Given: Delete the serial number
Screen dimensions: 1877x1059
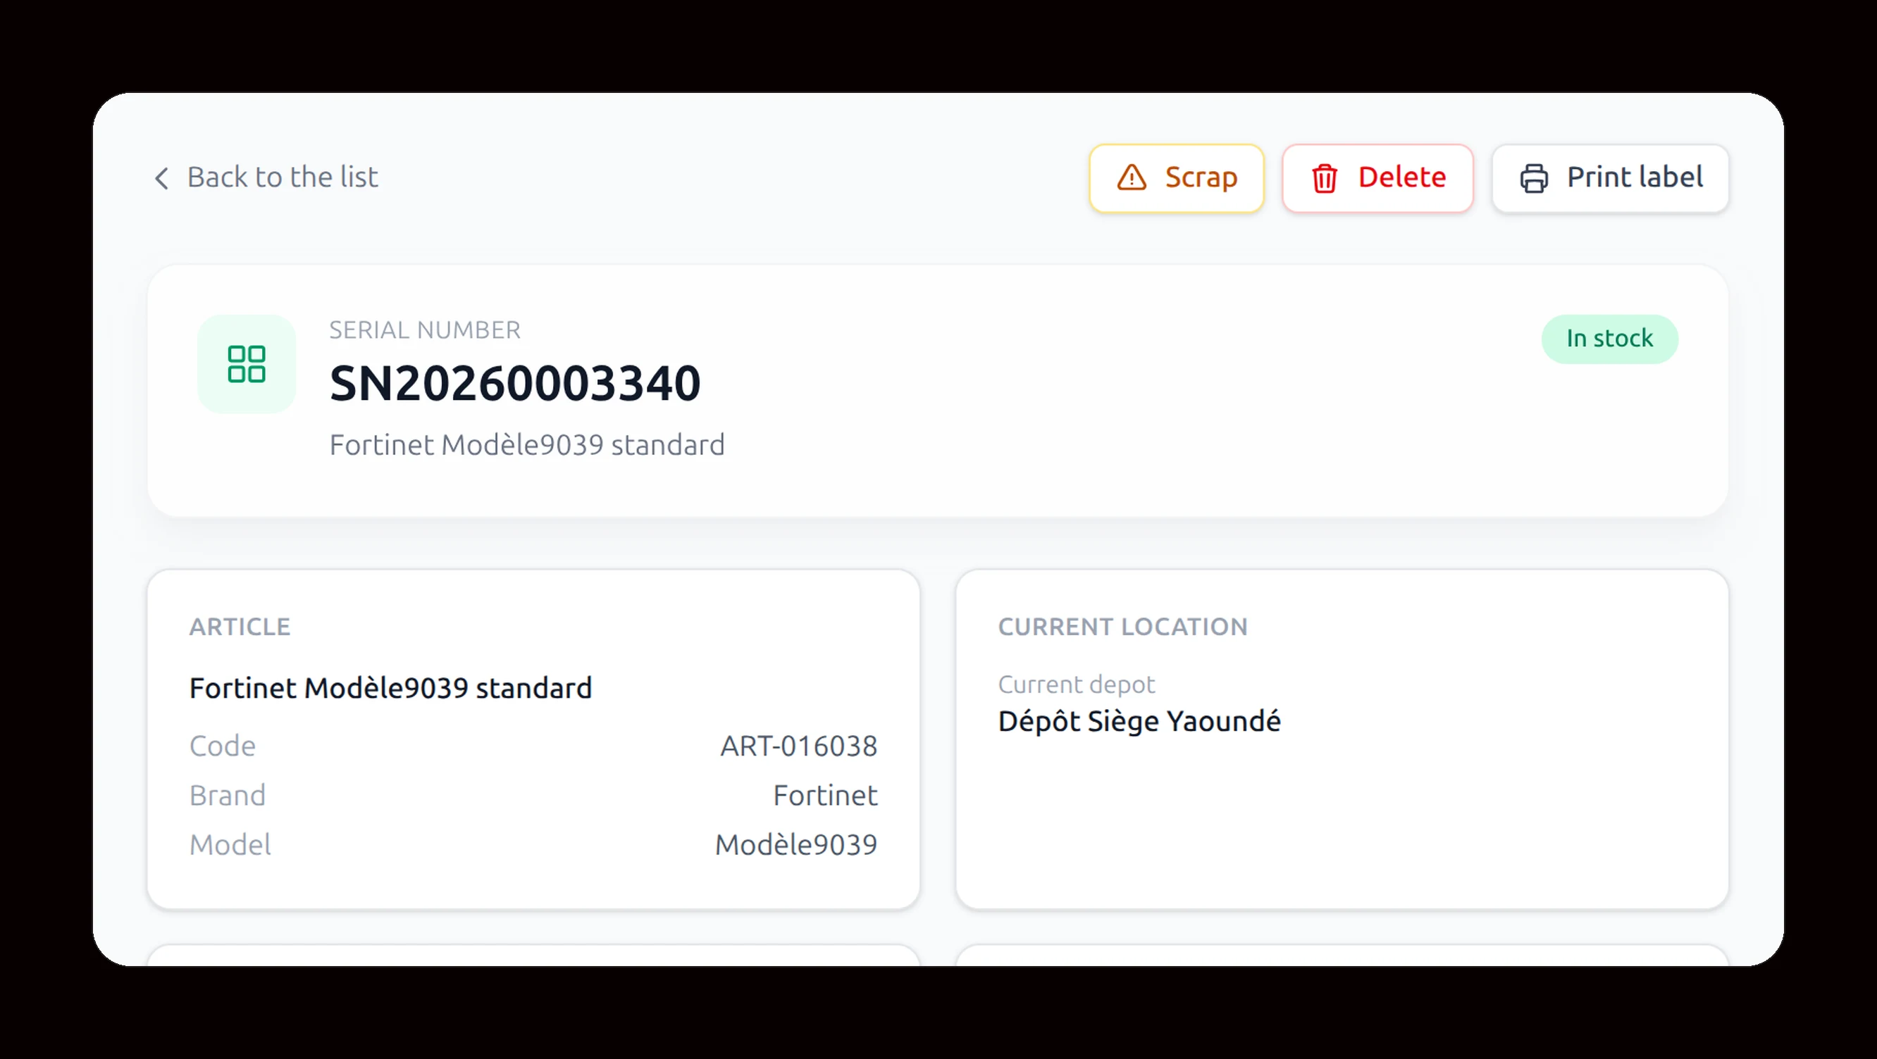Looking at the screenshot, I should [x=1378, y=178].
